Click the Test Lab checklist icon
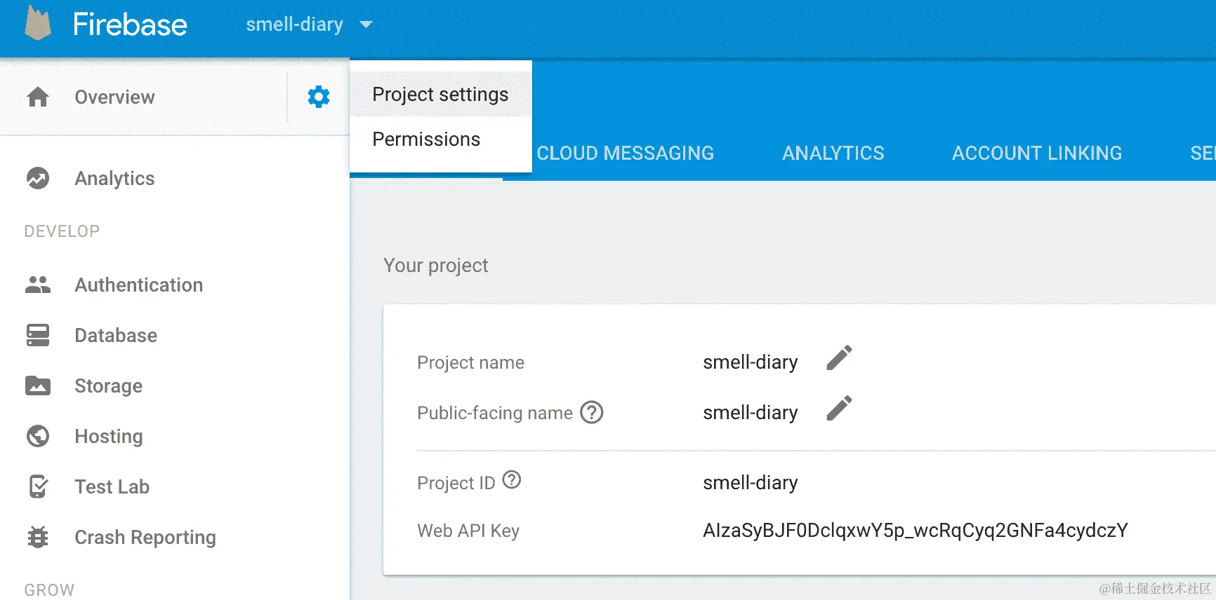The image size is (1216, 600). [38, 486]
